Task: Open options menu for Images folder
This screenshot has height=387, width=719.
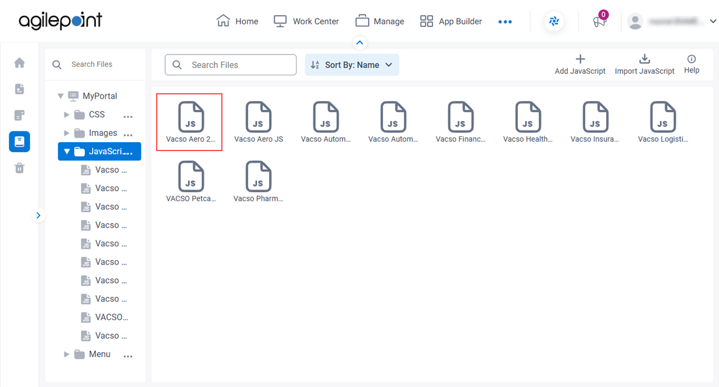Action: [128, 135]
